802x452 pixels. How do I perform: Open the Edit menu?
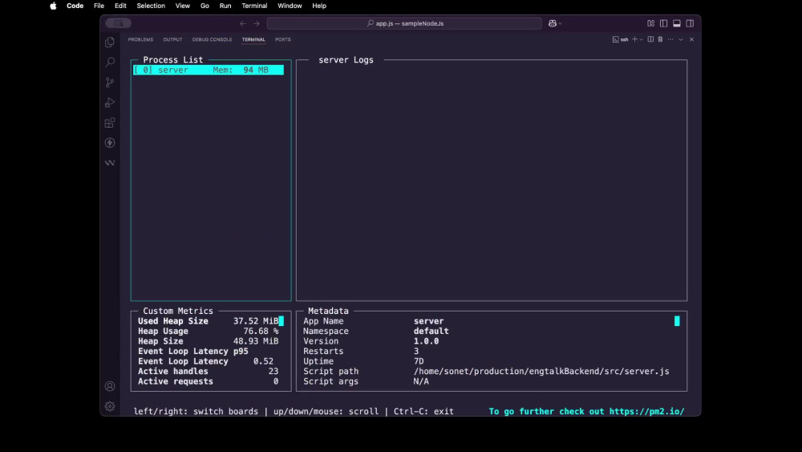click(x=120, y=6)
